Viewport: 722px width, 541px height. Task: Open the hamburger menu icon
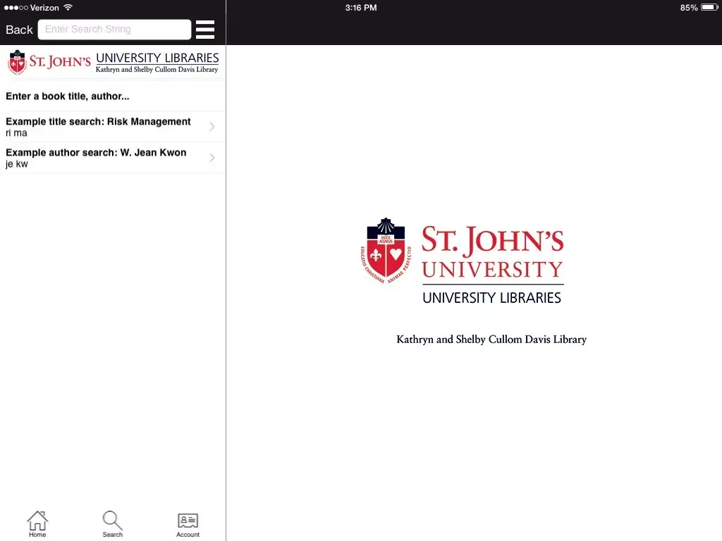click(x=205, y=30)
